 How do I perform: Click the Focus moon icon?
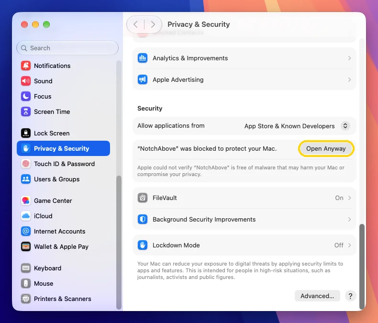pyautogui.click(x=26, y=96)
